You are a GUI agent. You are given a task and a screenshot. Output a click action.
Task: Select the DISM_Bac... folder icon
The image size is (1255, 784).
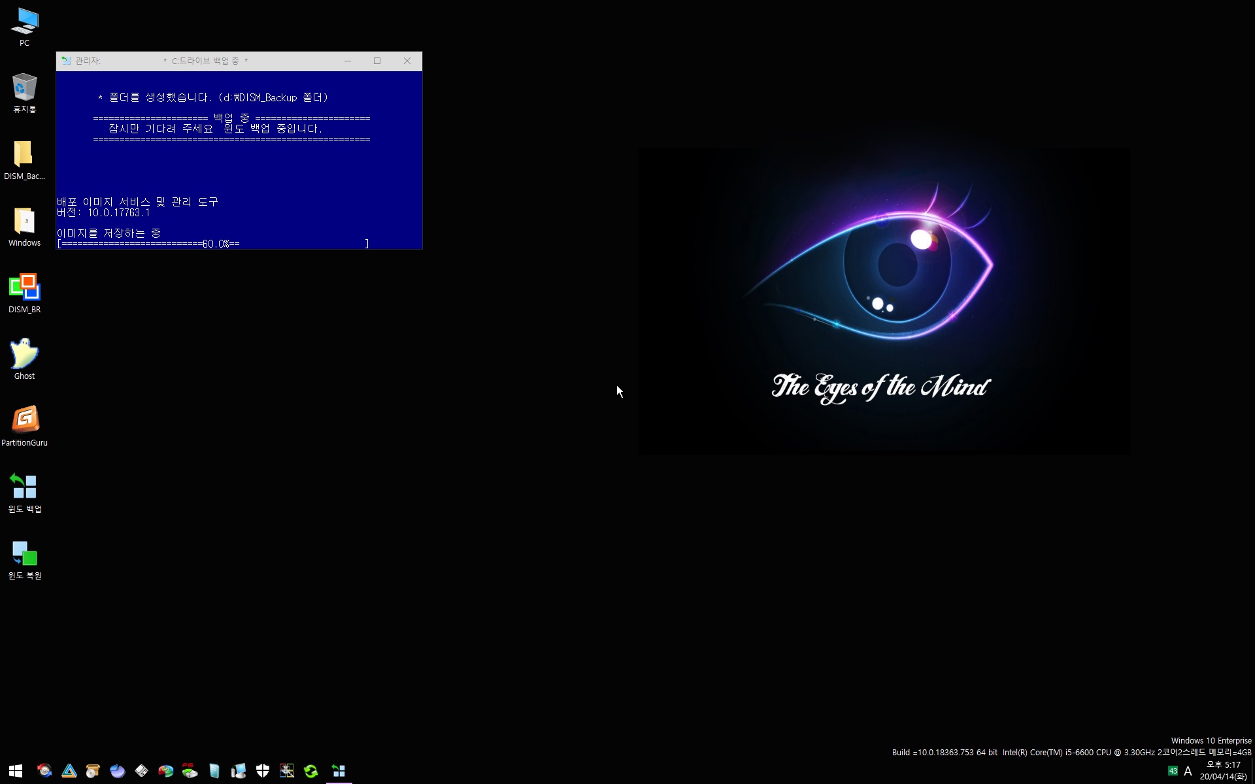(x=24, y=160)
